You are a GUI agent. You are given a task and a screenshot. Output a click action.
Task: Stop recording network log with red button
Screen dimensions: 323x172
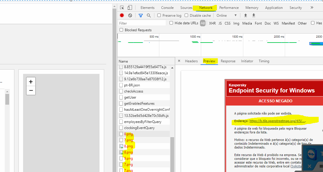(122, 15)
